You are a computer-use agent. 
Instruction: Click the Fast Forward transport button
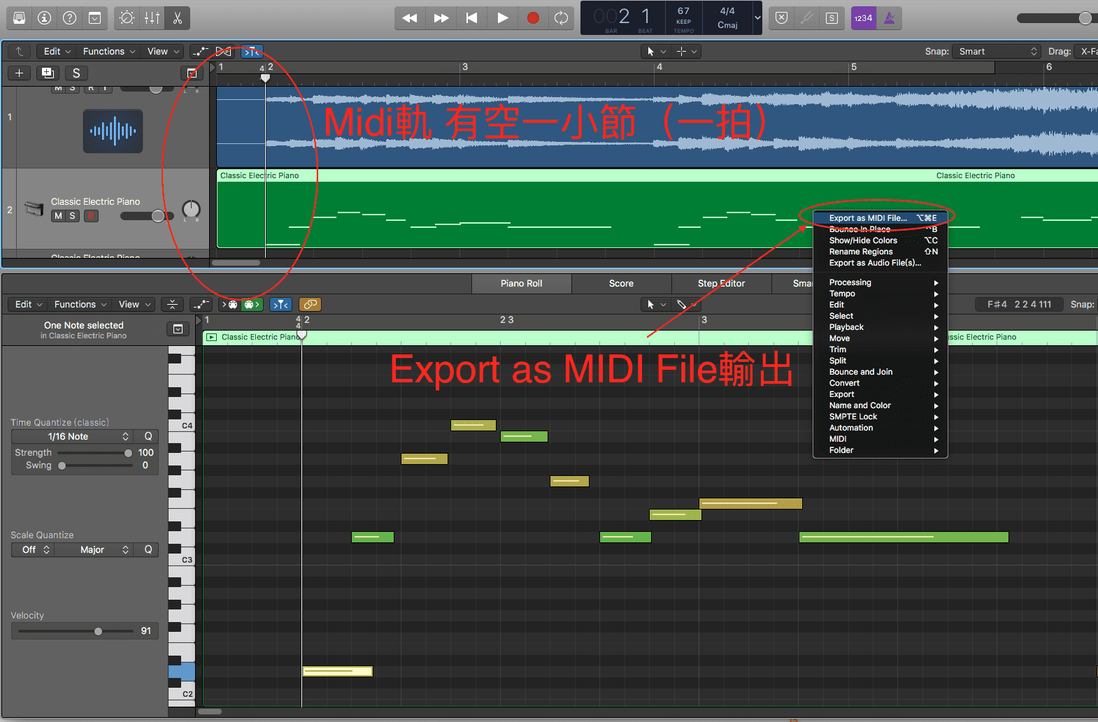(x=441, y=18)
